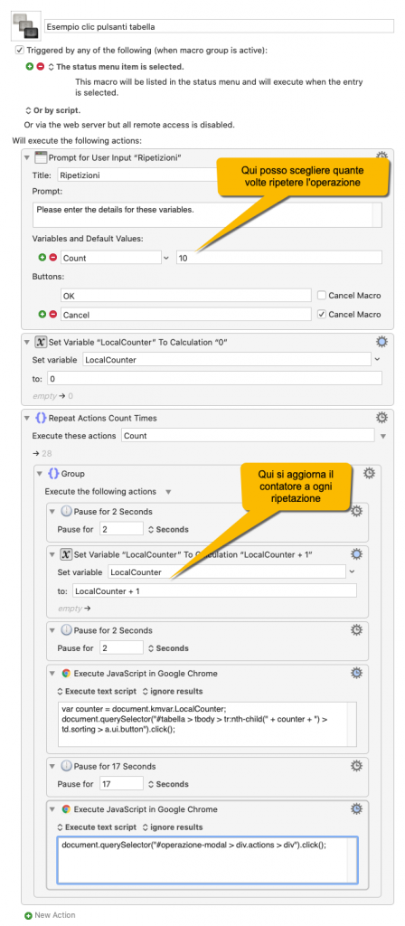Remove the Cancel button row with the red minus
The image size is (405, 926).
(53, 315)
